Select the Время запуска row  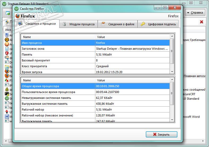click(x=95, y=72)
